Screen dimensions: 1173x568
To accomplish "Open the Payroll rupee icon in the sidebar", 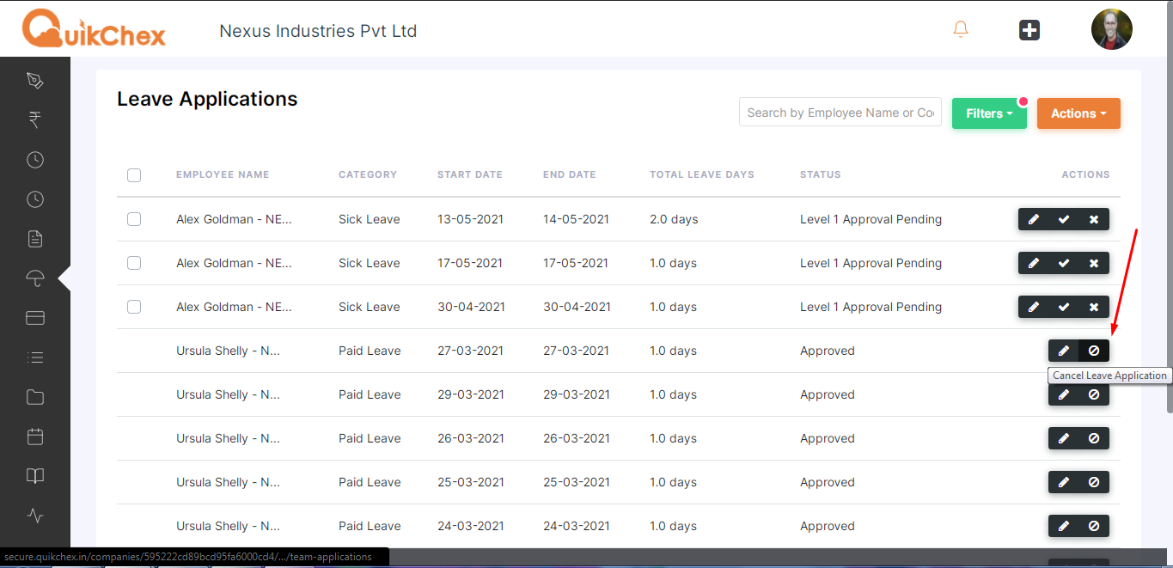I will click(x=34, y=119).
